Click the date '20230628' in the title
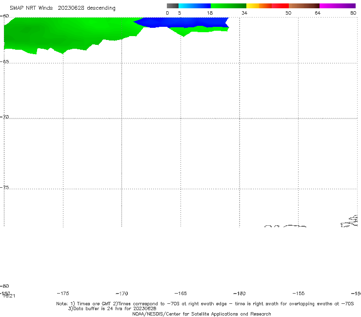Viewport: 361px width, 317px height. (71, 8)
